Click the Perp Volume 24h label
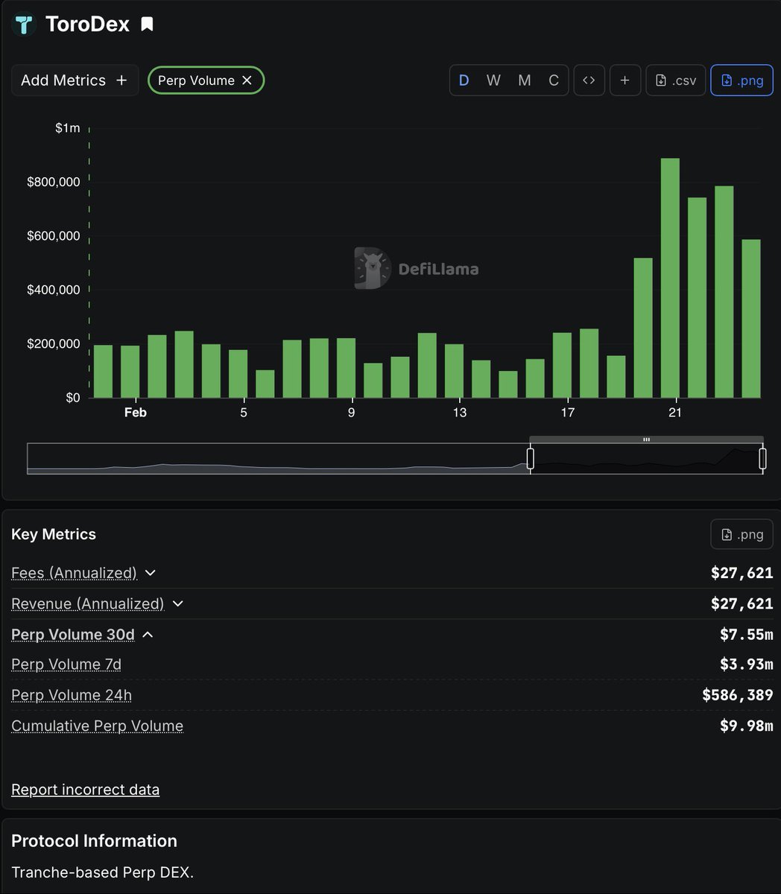Viewport: 781px width, 894px height. pyautogui.click(x=72, y=695)
